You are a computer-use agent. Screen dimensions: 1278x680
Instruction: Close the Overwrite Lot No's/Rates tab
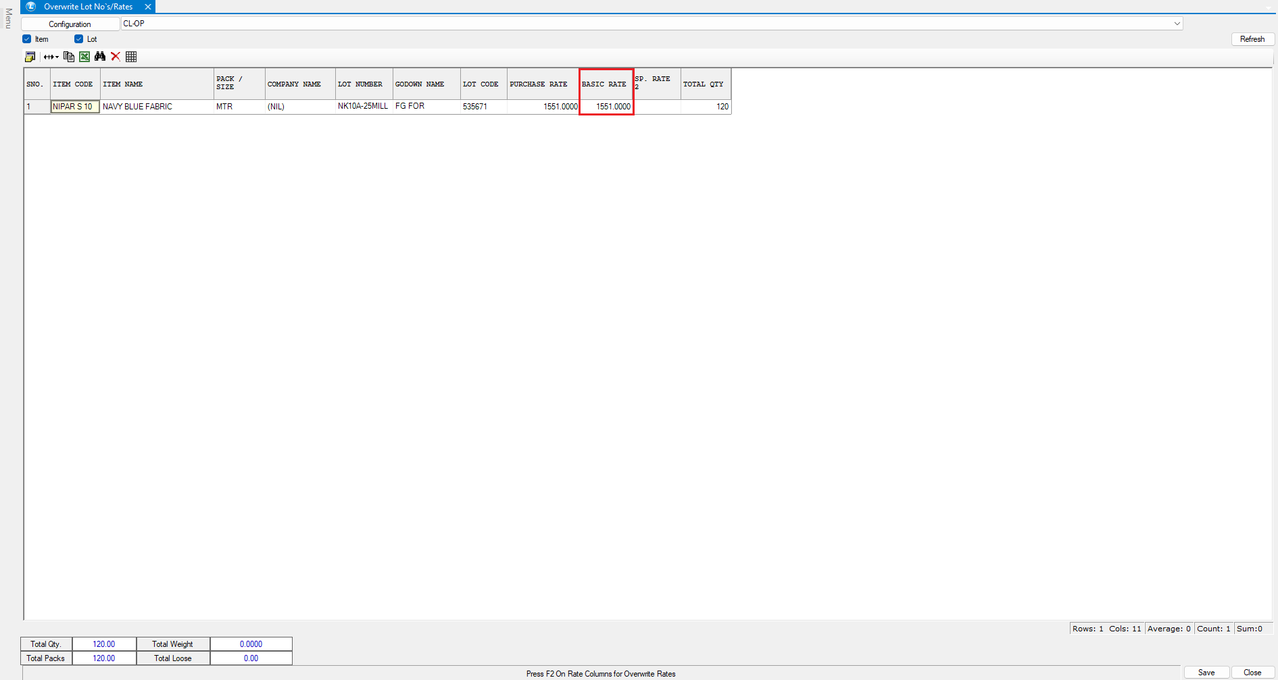point(147,7)
